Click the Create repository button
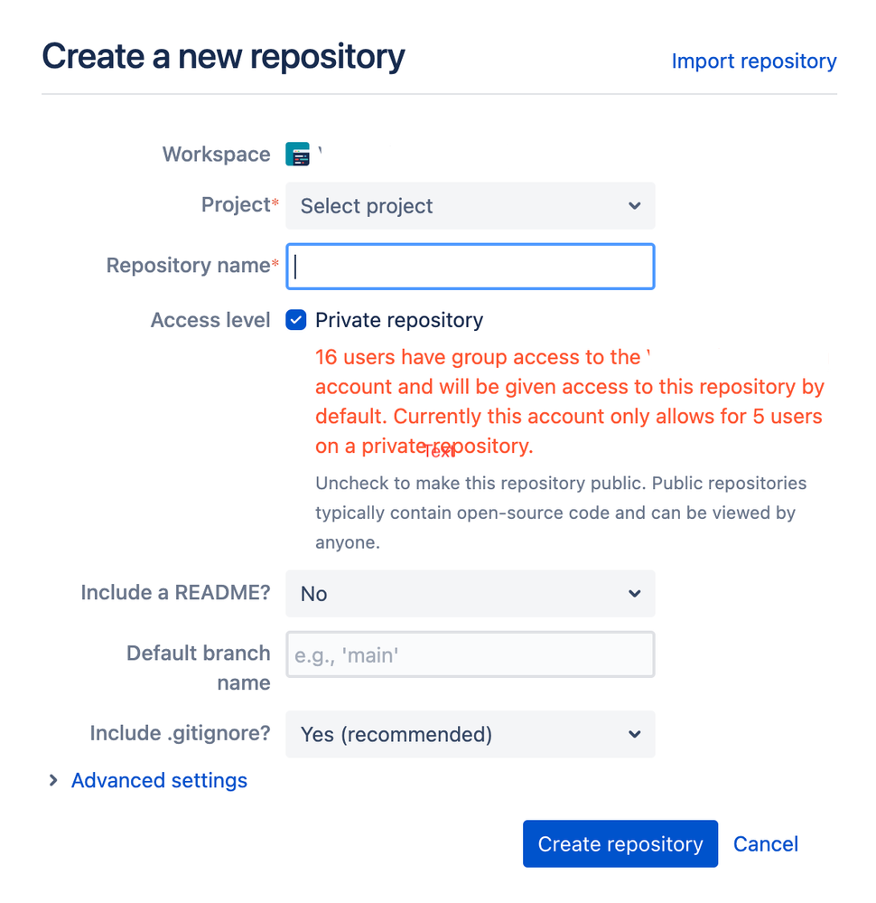The width and height of the screenshot is (876, 903). pos(620,843)
